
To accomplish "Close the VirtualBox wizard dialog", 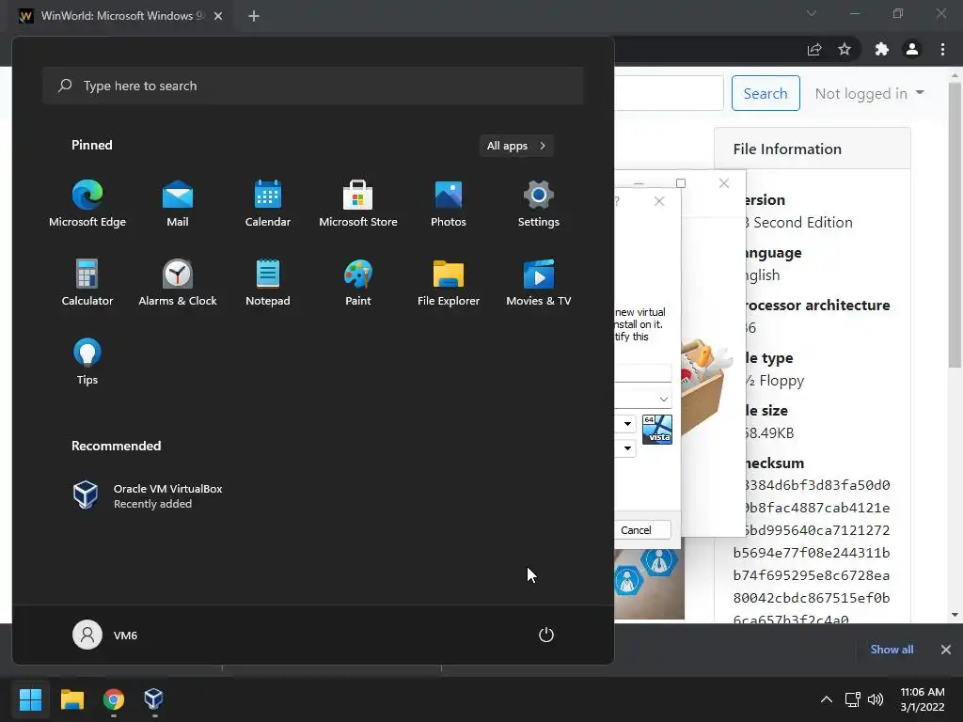I will click(659, 201).
